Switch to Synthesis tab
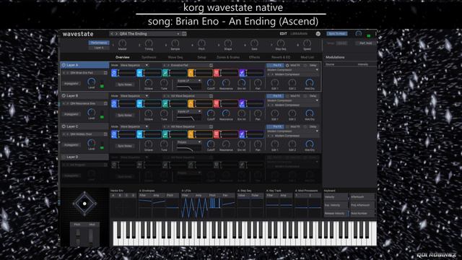462x260 pixels. [149, 57]
